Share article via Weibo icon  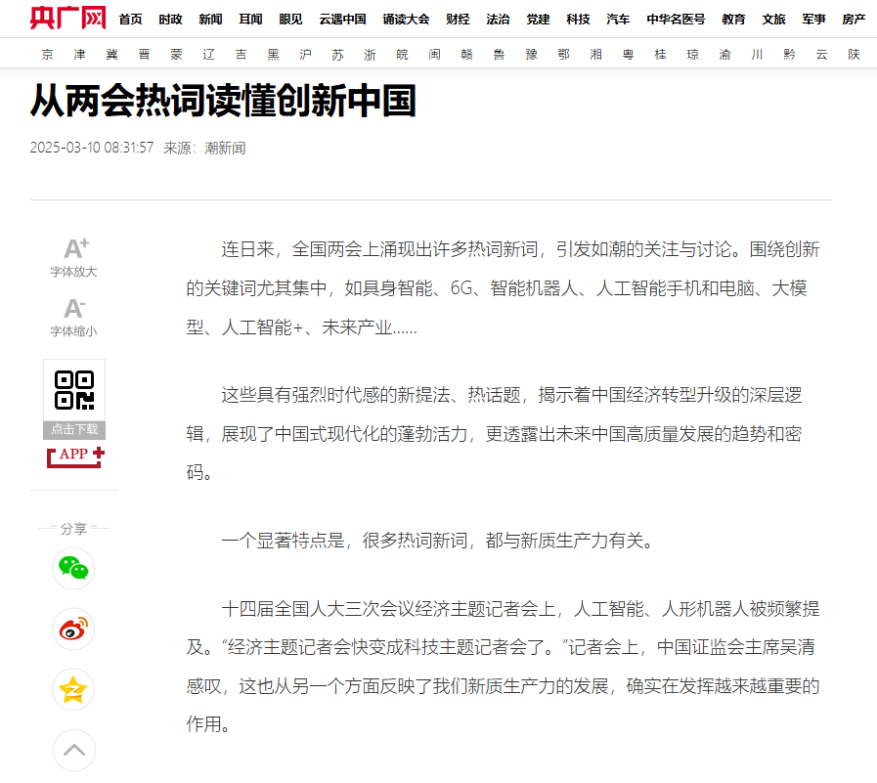tap(73, 630)
